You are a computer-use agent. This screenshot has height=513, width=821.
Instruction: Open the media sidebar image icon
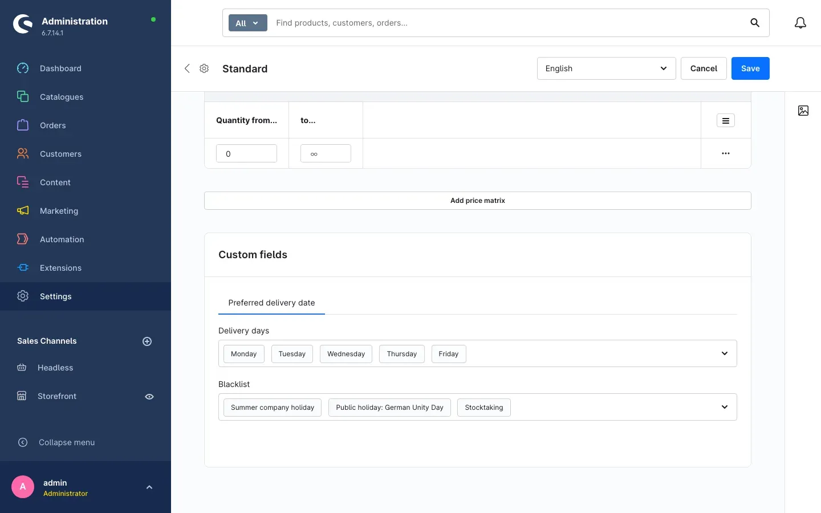[803, 111]
